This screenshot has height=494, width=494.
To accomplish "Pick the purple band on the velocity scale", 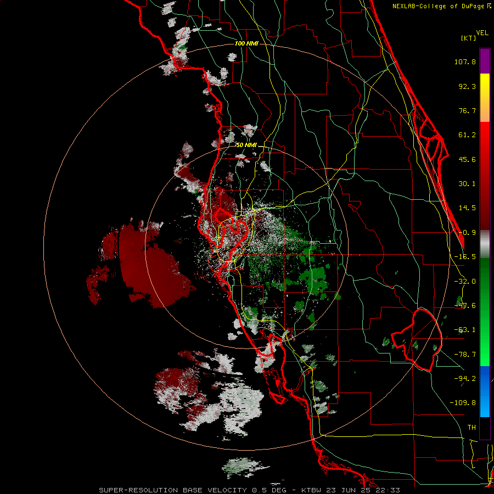I will coord(485,61).
